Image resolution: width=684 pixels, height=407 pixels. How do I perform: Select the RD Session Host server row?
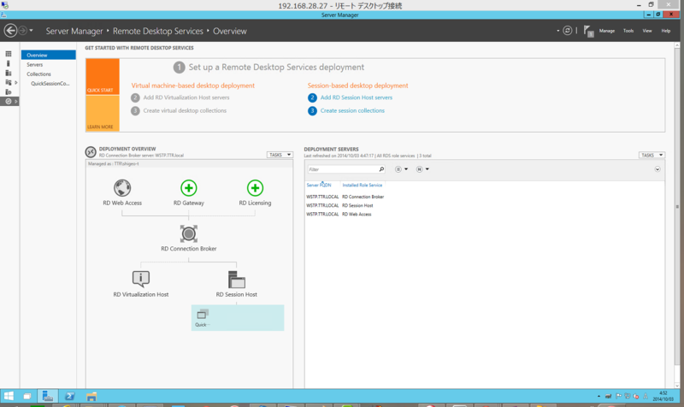click(484, 205)
